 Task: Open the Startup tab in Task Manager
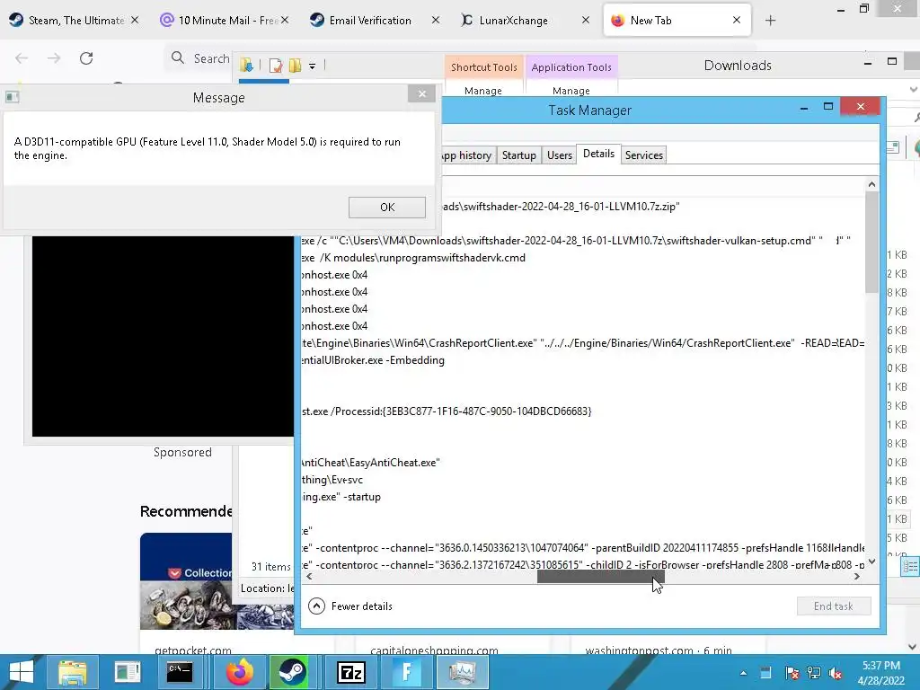click(x=518, y=155)
